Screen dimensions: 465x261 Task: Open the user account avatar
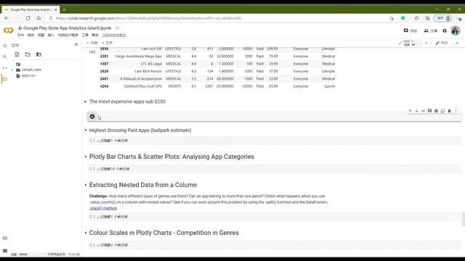point(456,30)
